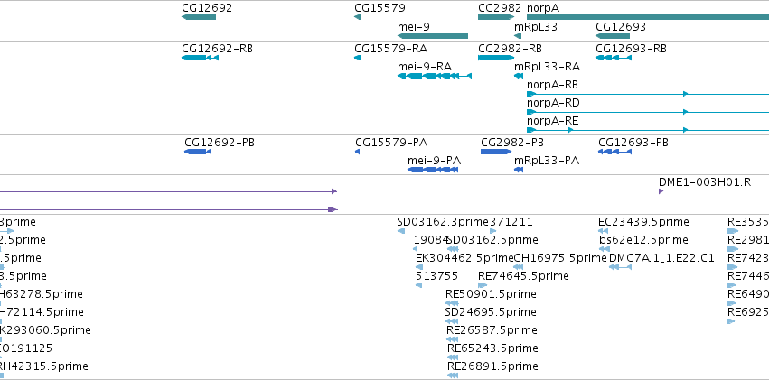The height and width of the screenshot is (380, 769).
Task: Select the SD03162.5prime EST label
Action: [492, 240]
